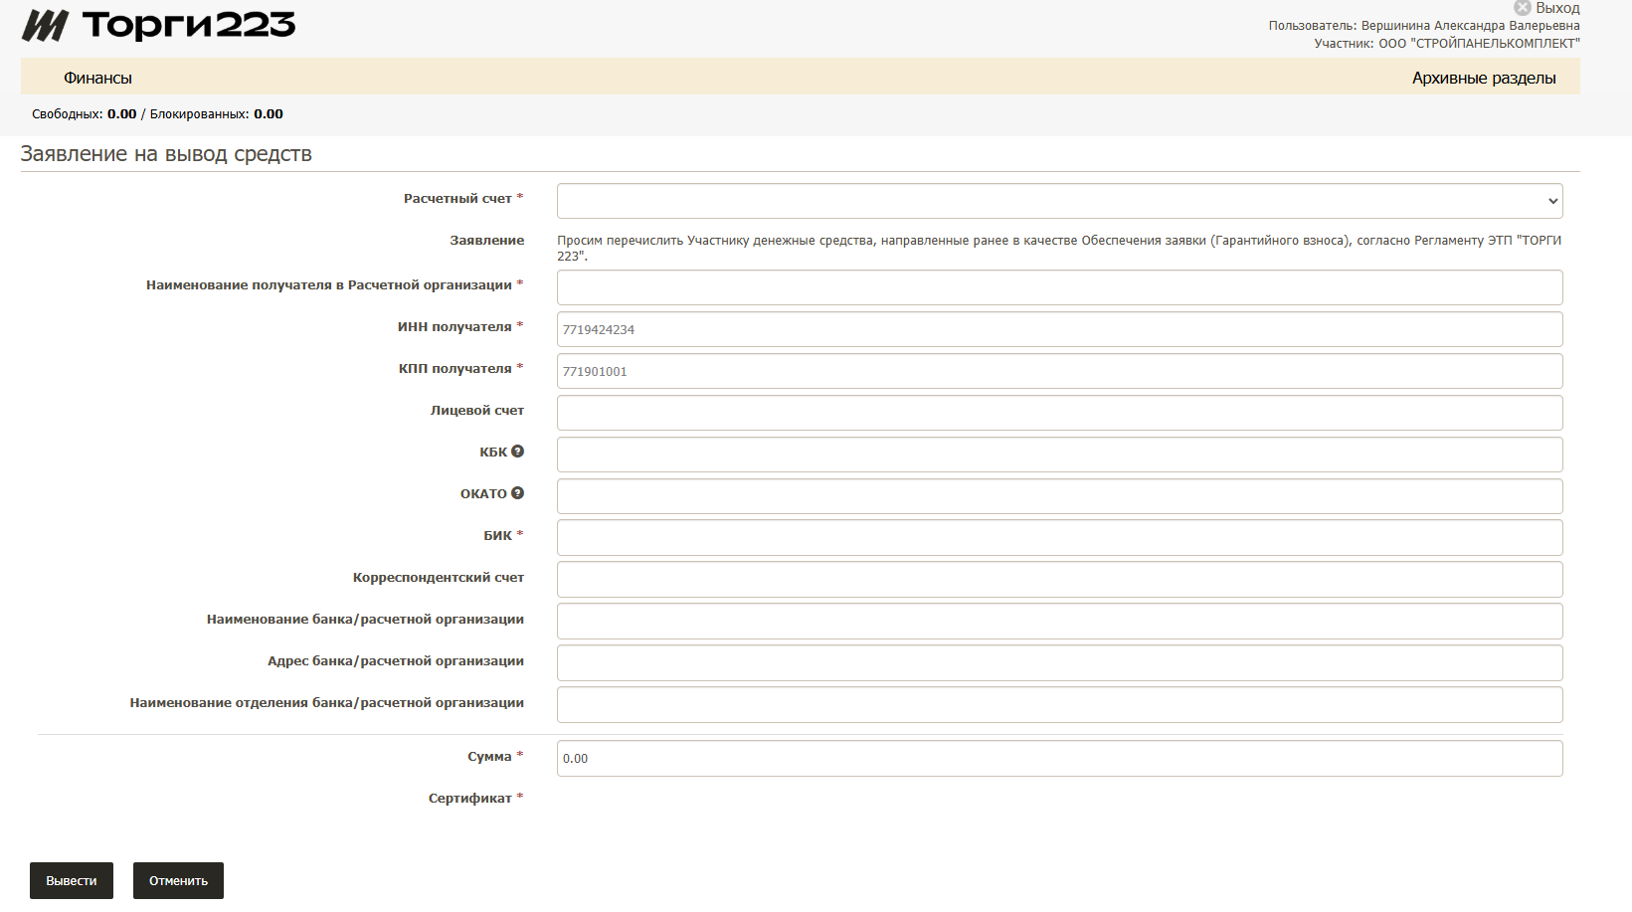Select the БИК input field
The height and width of the screenshot is (912, 1632).
[1059, 538]
